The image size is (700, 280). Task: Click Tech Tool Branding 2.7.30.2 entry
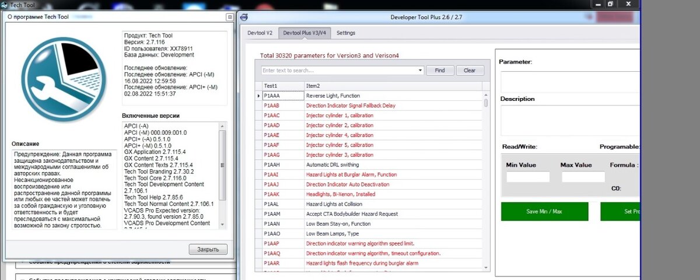[x=159, y=171]
